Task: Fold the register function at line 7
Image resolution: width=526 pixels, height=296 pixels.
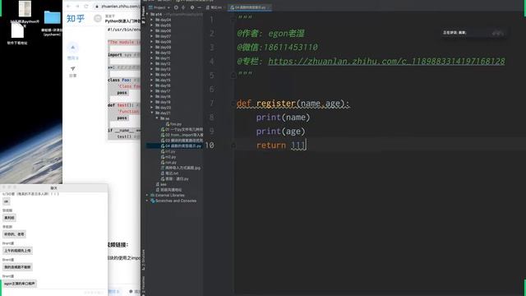Action: click(x=233, y=104)
